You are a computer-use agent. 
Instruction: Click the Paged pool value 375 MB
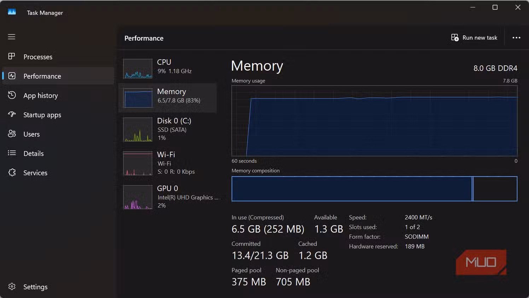249,282
